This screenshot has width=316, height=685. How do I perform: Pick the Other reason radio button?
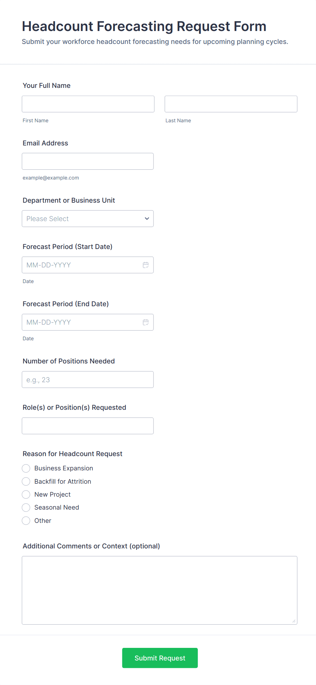click(x=26, y=520)
